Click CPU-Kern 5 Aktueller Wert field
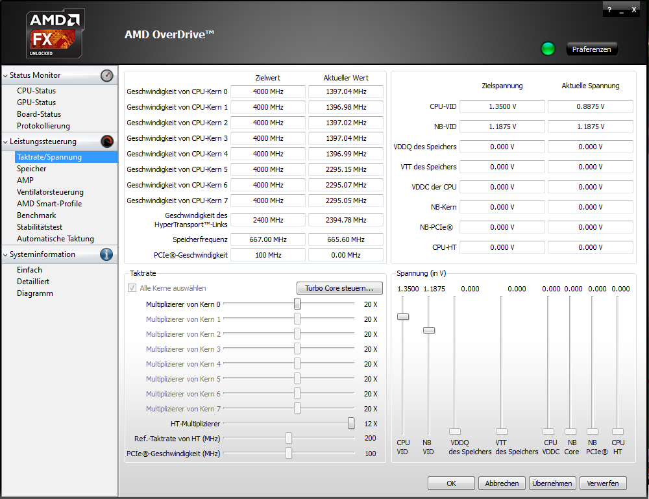649x499 pixels. tap(346, 169)
